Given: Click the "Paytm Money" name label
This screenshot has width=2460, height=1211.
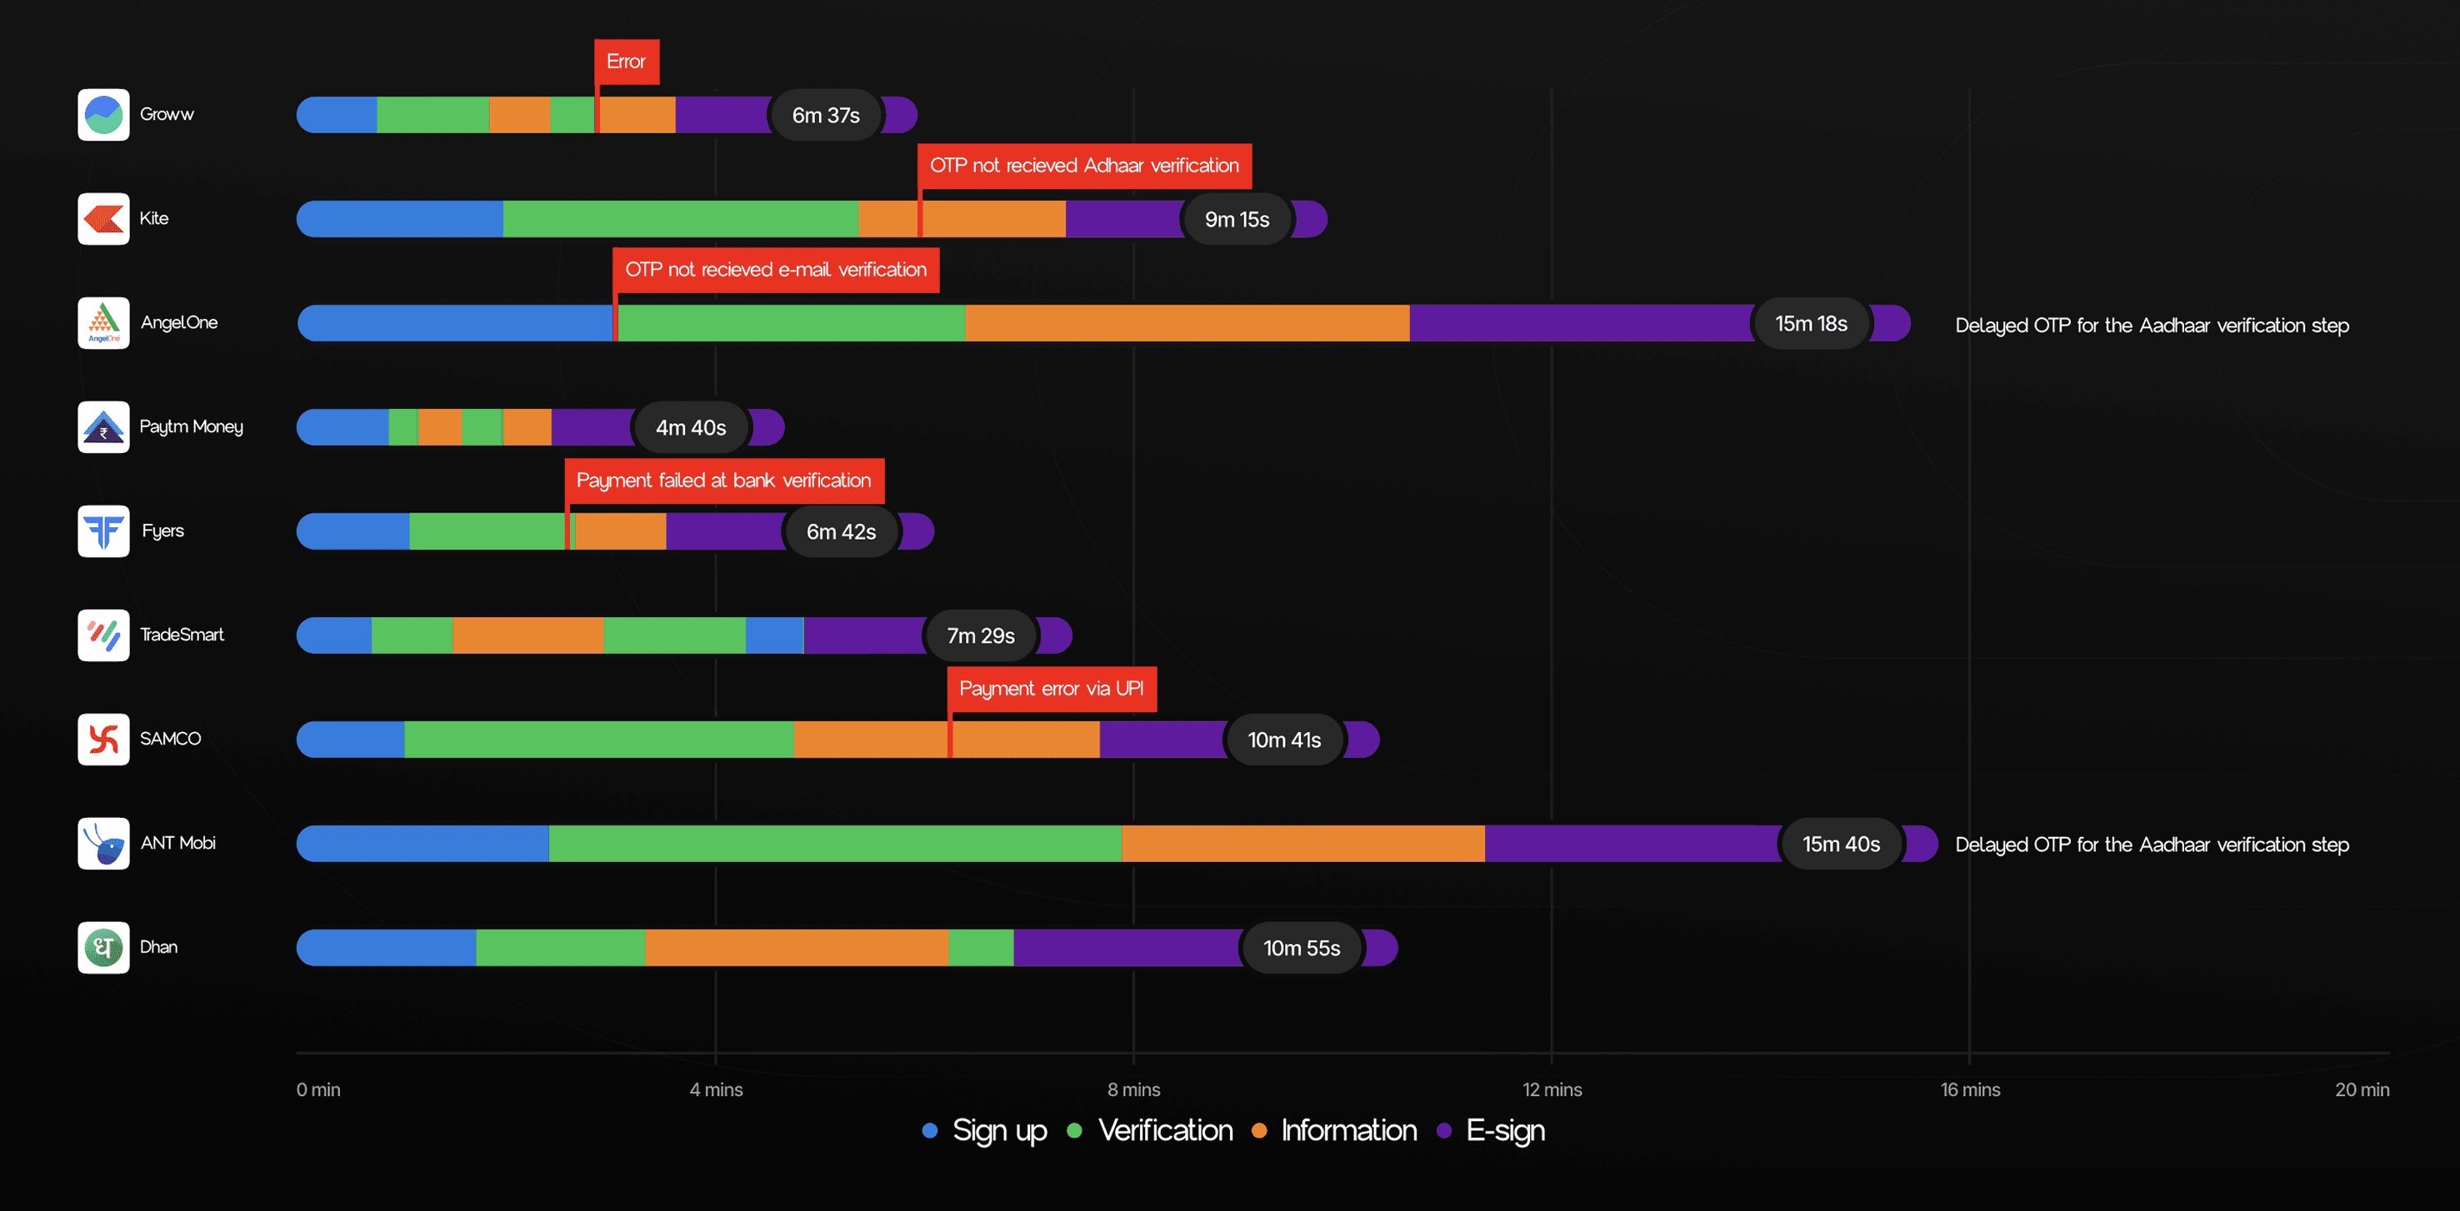Looking at the screenshot, I should [191, 426].
